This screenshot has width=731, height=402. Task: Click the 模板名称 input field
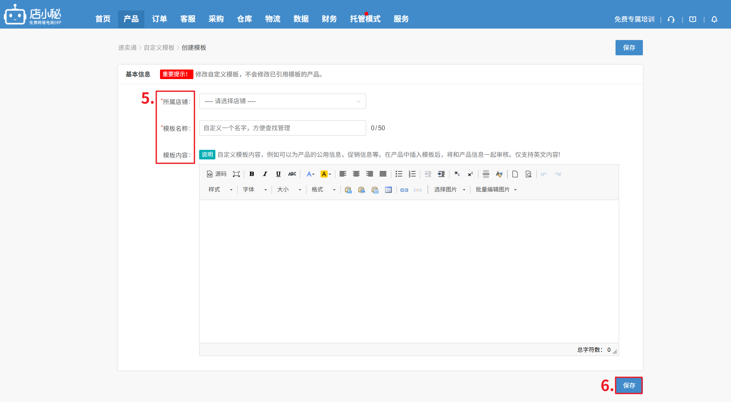coord(282,128)
